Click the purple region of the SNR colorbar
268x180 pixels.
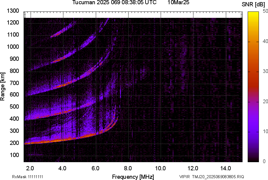pyautogui.click(x=253, y=127)
